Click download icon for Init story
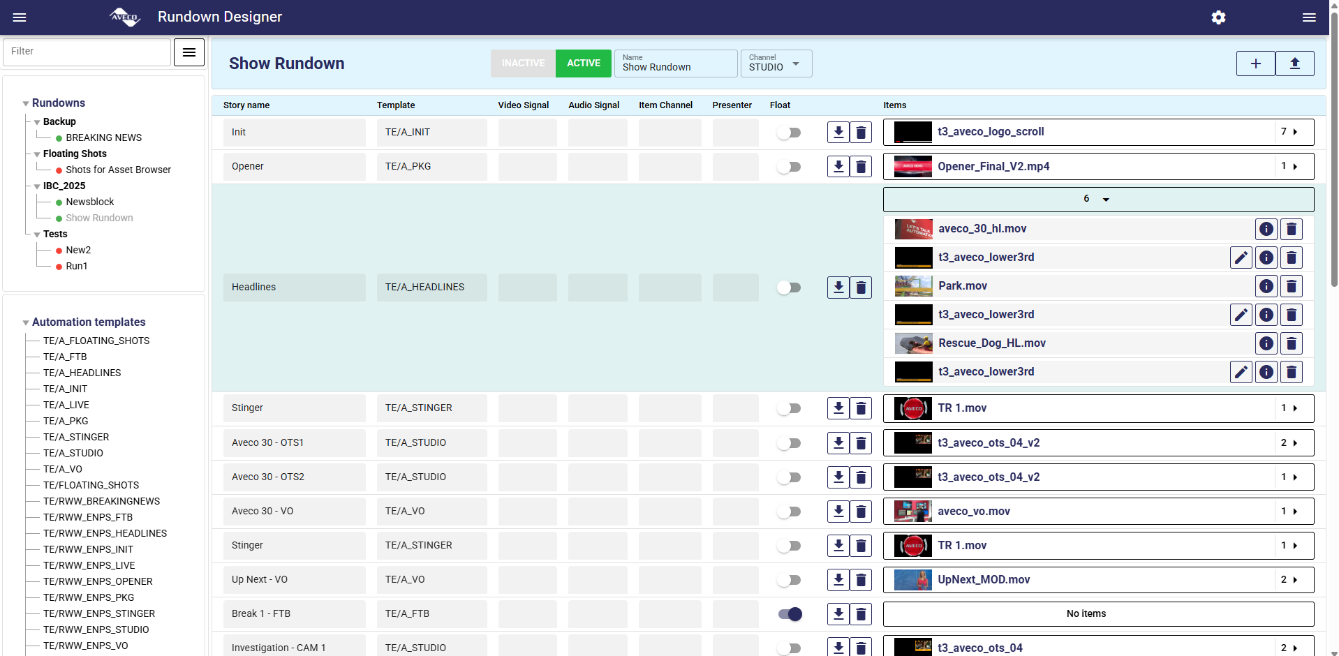The image size is (1339, 656). coord(838,132)
